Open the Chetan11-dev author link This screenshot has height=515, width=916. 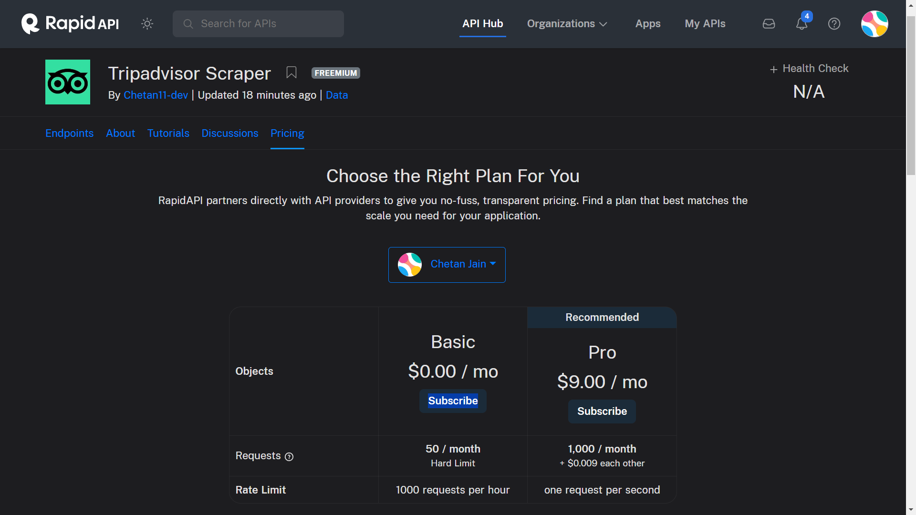(156, 95)
